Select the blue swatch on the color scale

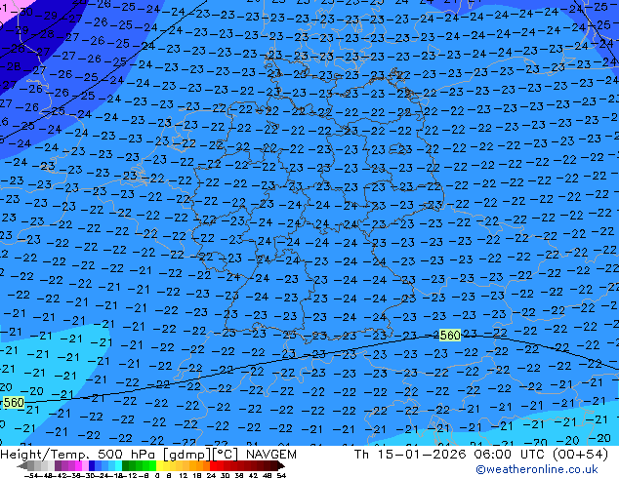tap(97, 466)
